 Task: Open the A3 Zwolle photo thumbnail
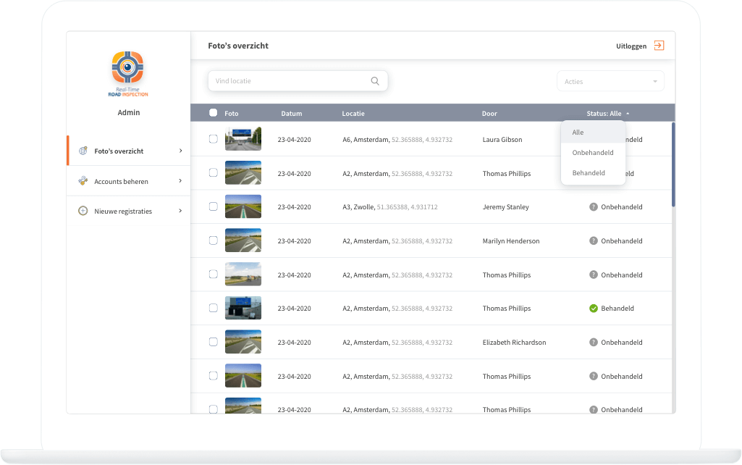[x=243, y=206]
